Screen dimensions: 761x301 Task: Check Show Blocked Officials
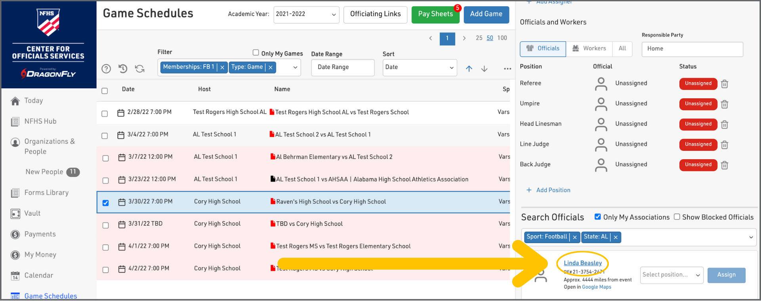(x=677, y=217)
